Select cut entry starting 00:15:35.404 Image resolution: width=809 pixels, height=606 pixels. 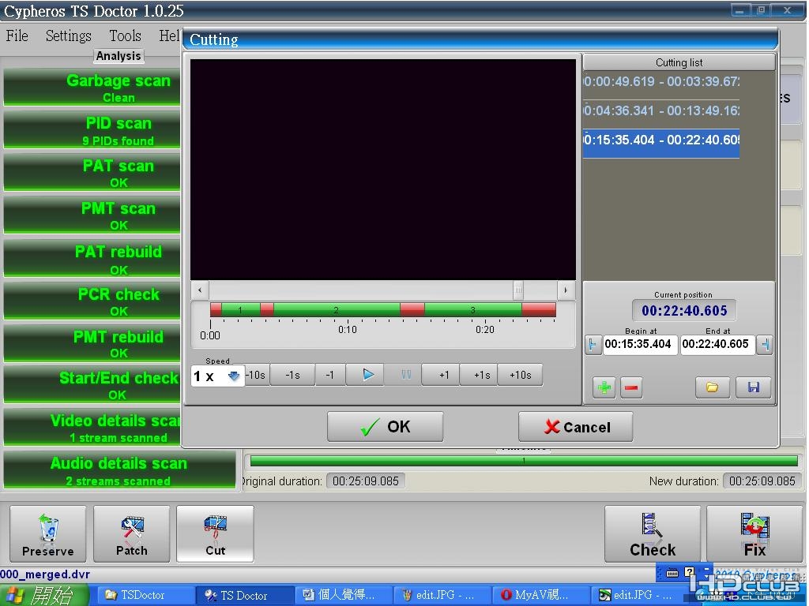point(661,143)
